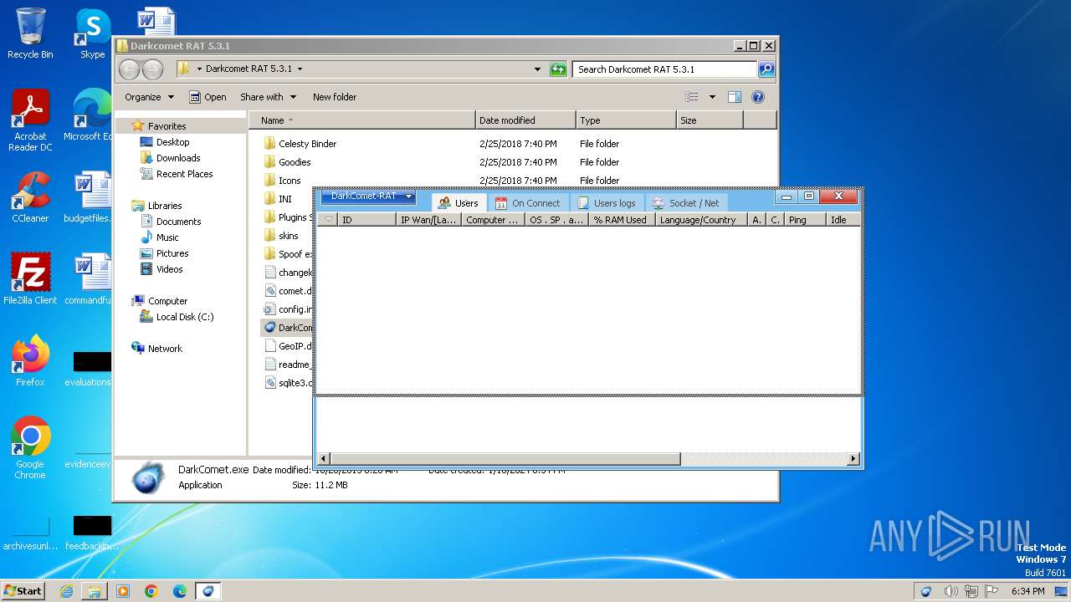The height and width of the screenshot is (602, 1071).
Task: Switch to the On Connect tab
Action: coord(528,203)
